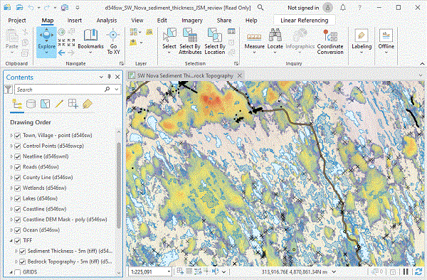
Task: Click the filter icon in Contents pane
Action: [9, 89]
